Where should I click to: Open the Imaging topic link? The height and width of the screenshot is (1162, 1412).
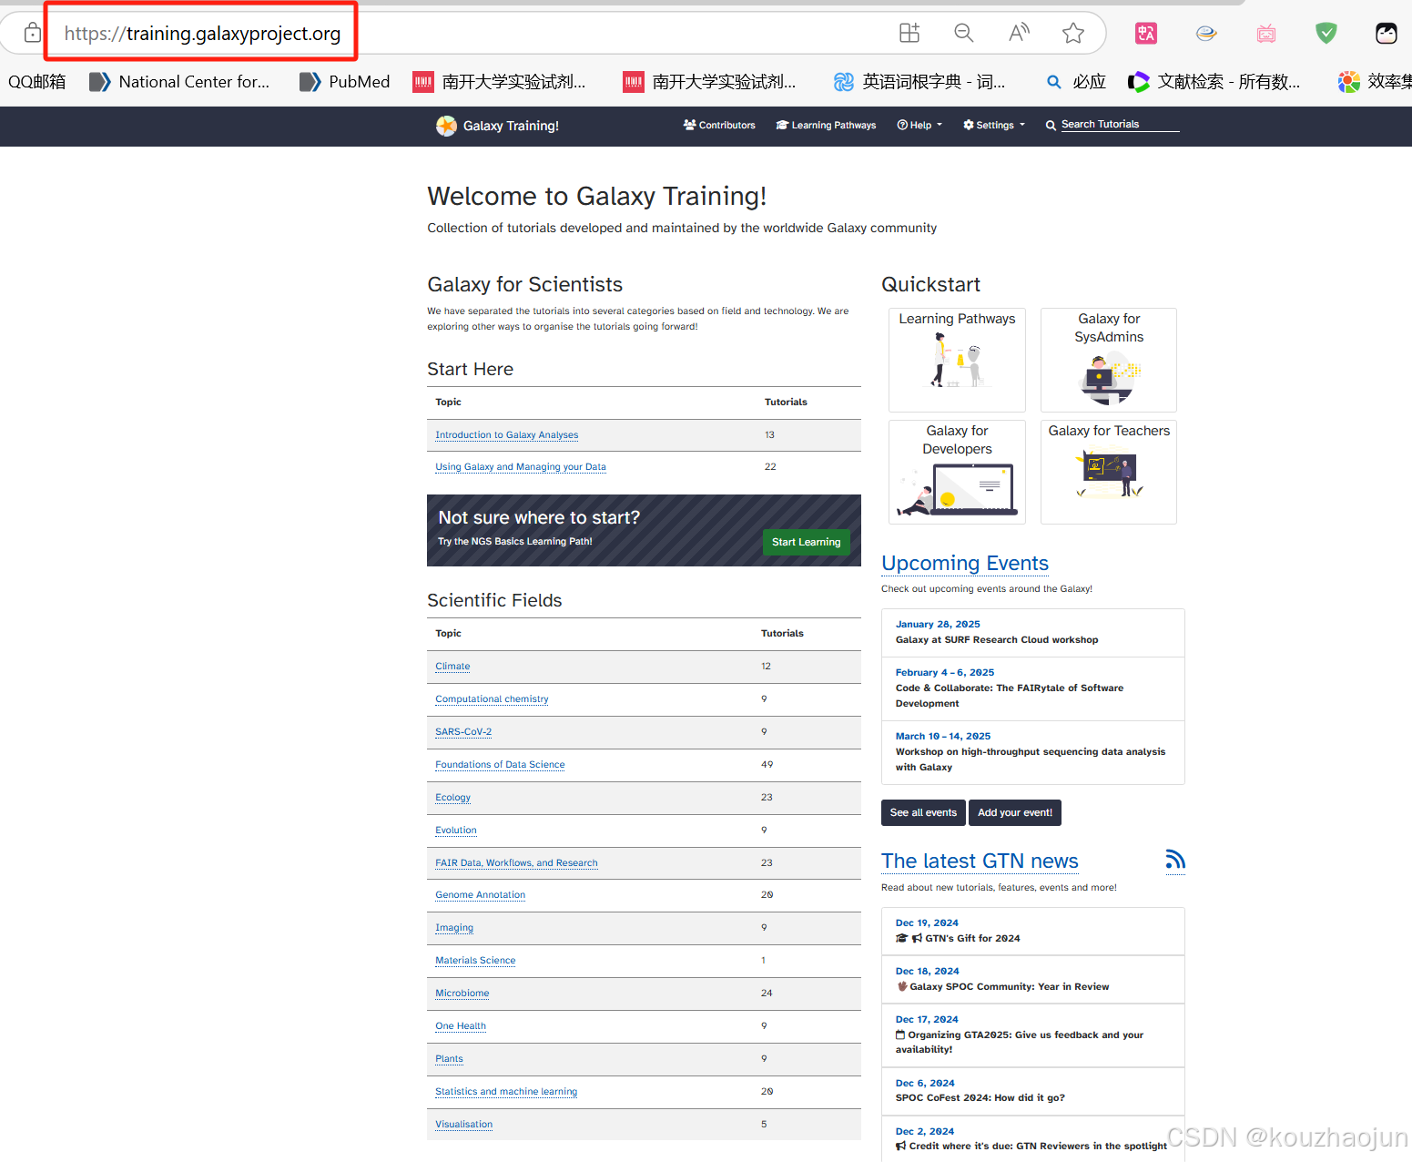[x=454, y=928]
